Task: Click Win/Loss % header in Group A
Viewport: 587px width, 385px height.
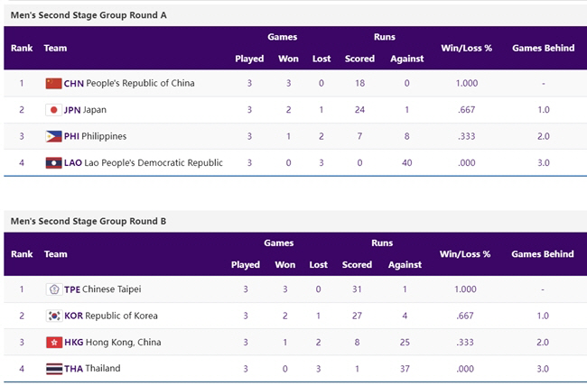Action: (465, 48)
